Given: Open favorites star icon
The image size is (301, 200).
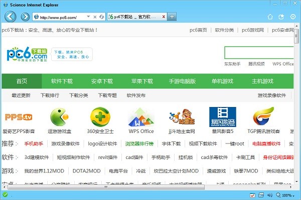Looking at the screenshot, I should [281, 17].
